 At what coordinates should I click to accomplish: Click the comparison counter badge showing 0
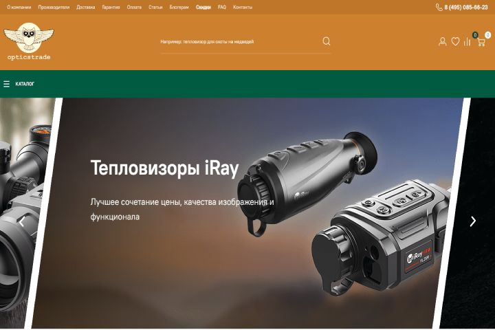point(475,35)
